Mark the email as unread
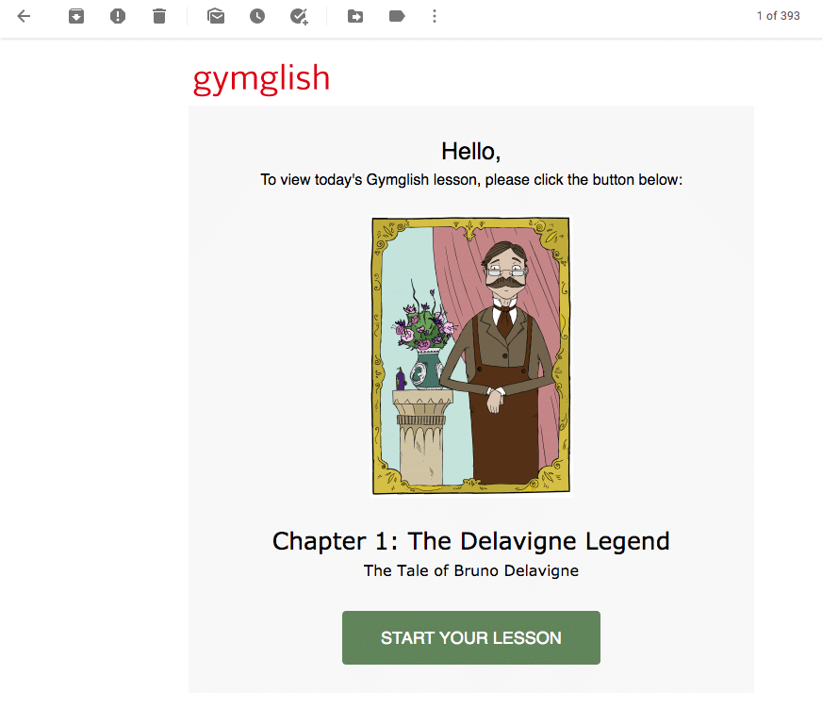822x708 pixels. [216, 16]
